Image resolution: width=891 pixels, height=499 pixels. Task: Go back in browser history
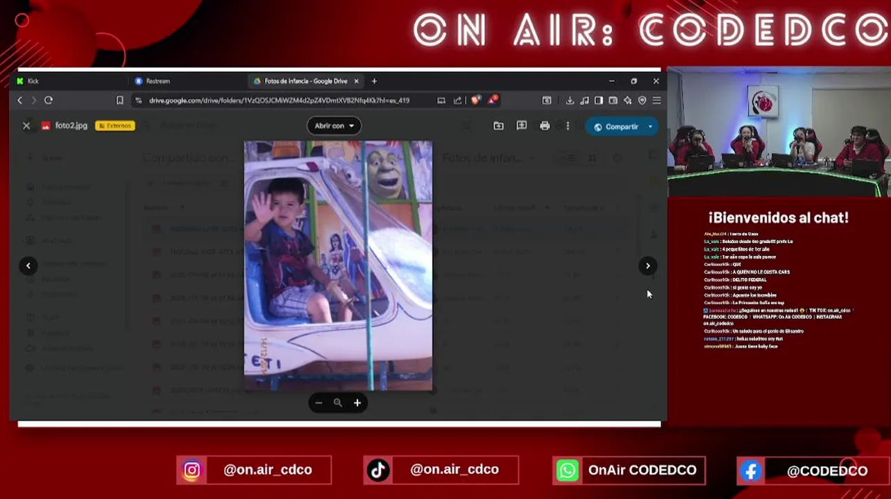(x=20, y=100)
